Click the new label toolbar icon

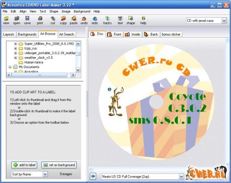6,20
